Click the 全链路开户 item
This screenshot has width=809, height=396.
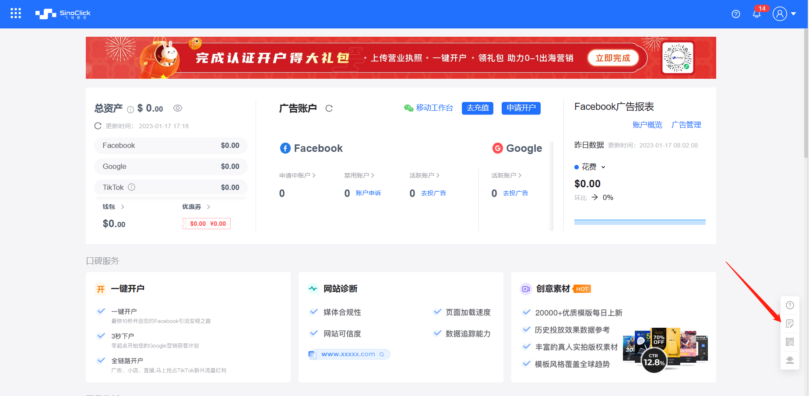127,361
